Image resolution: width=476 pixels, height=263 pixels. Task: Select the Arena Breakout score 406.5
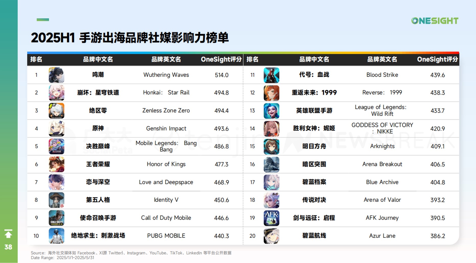[437, 164]
